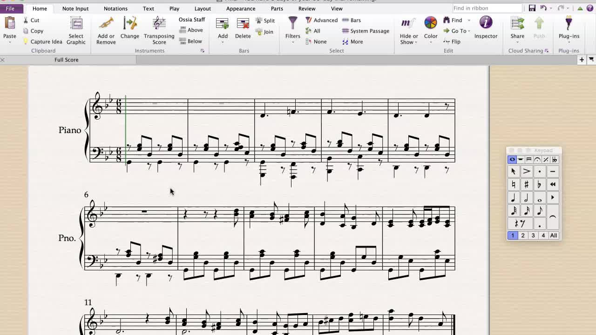
Task: Minimize the ribbon with green arrow
Action: 580,8
